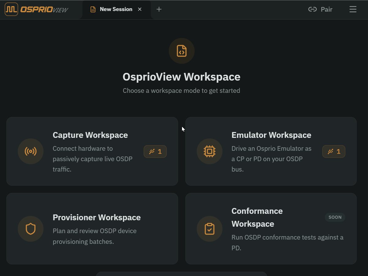Click the Pair link icon
The image size is (368, 276).
click(x=312, y=9)
